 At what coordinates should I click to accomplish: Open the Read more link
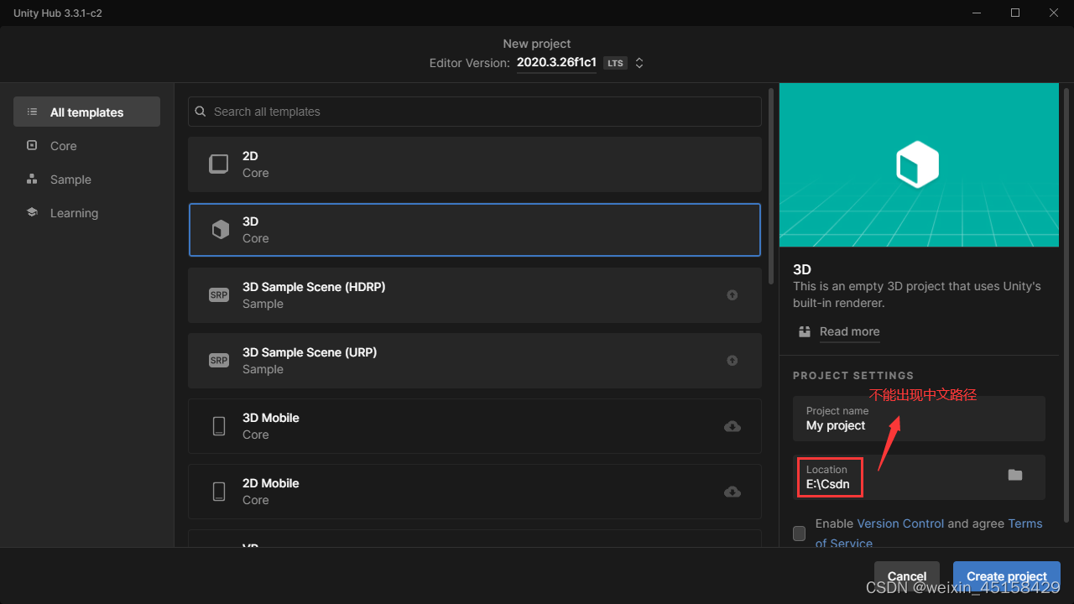pos(849,331)
